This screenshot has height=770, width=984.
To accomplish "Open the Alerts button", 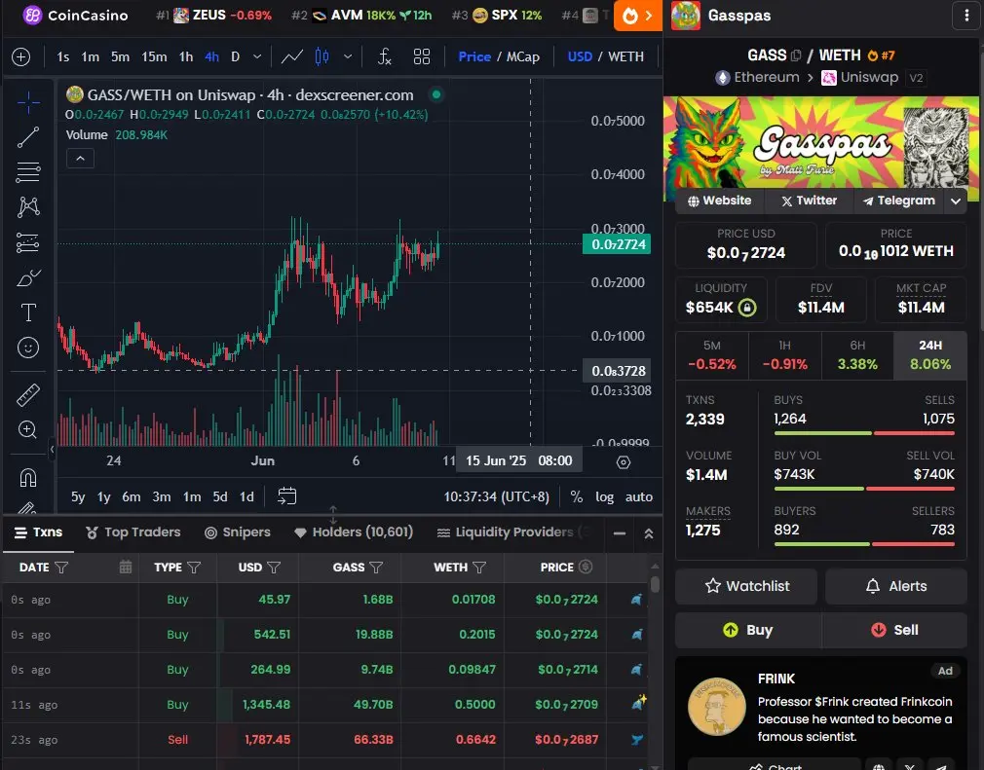I will [896, 586].
